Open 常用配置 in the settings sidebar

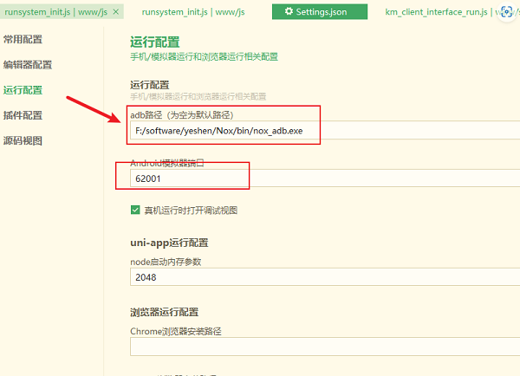pyautogui.click(x=23, y=40)
